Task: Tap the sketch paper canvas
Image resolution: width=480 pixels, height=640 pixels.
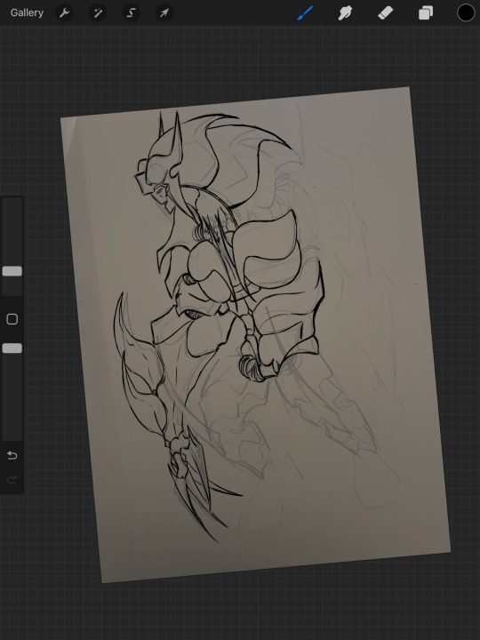Action: (x=255, y=335)
